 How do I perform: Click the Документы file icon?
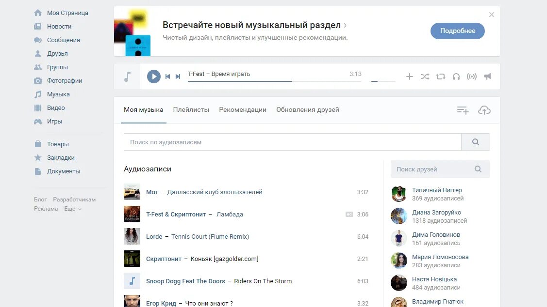pyautogui.click(x=38, y=171)
